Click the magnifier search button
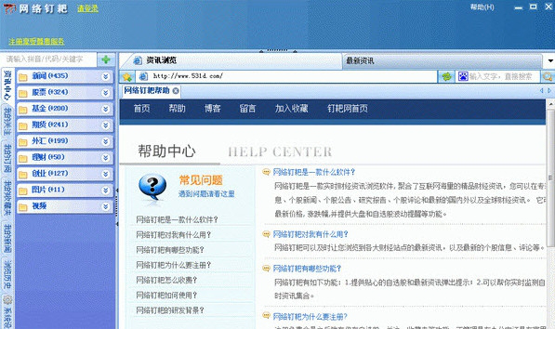Viewport: 555px width, 342px height. [548, 76]
